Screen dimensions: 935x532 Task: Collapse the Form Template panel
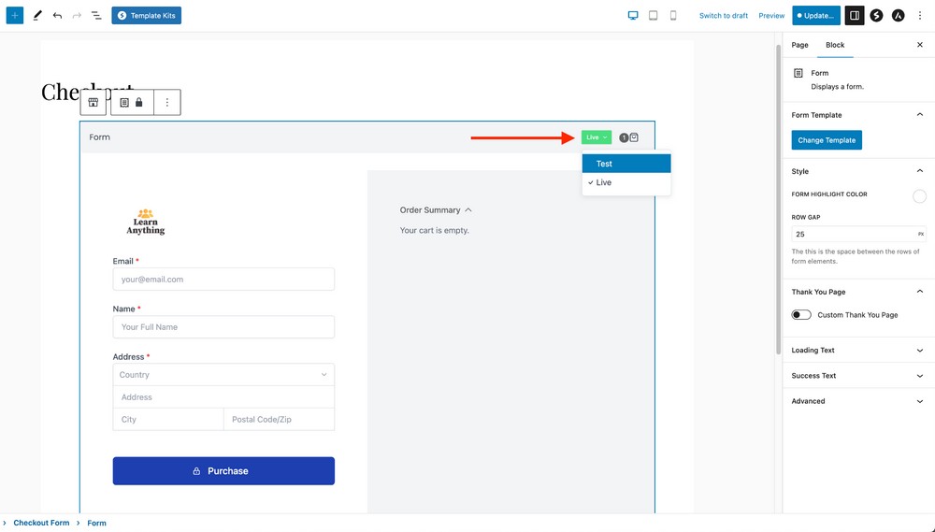(x=919, y=114)
